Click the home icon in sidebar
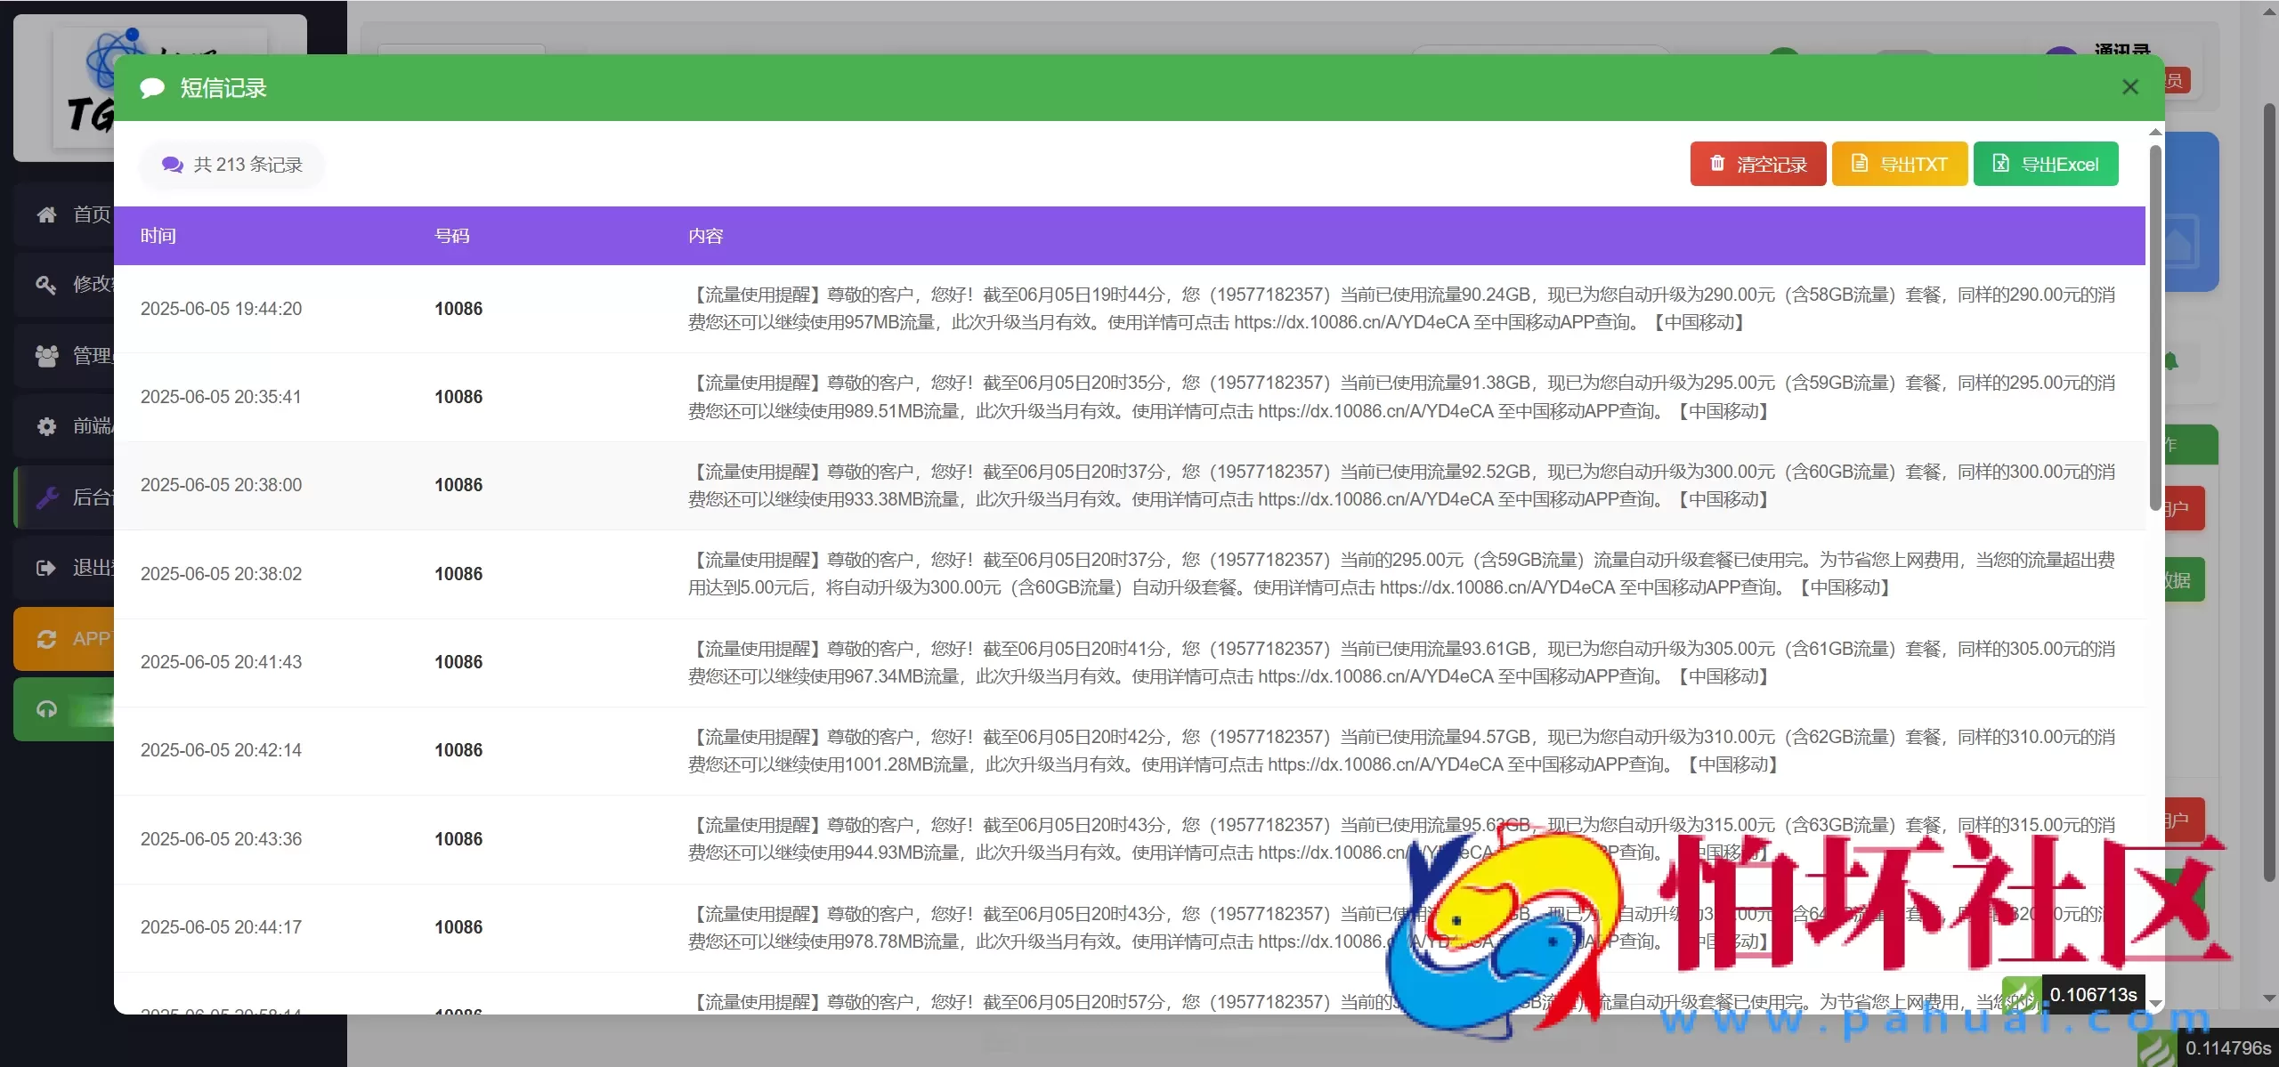This screenshot has height=1067, width=2279. 46,214
